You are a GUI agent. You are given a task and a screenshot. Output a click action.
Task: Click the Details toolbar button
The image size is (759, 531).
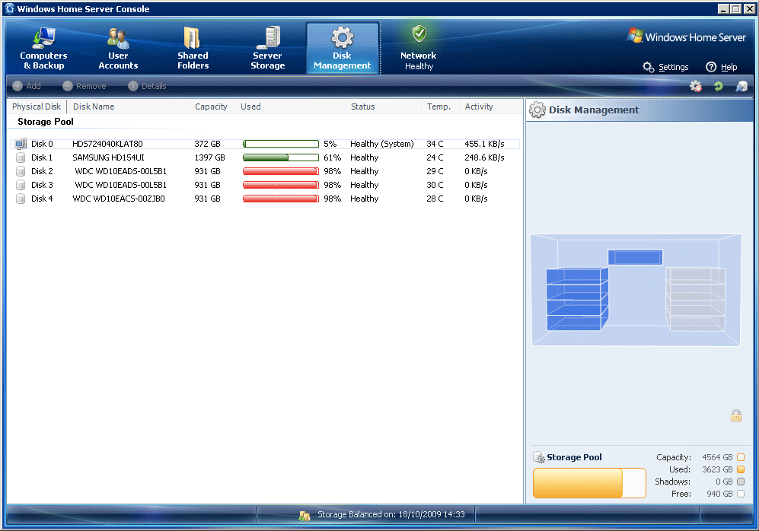pyautogui.click(x=147, y=86)
